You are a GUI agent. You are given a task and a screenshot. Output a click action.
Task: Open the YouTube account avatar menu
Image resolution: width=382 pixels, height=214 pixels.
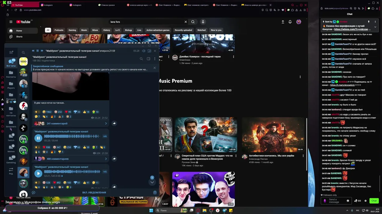tap(299, 22)
